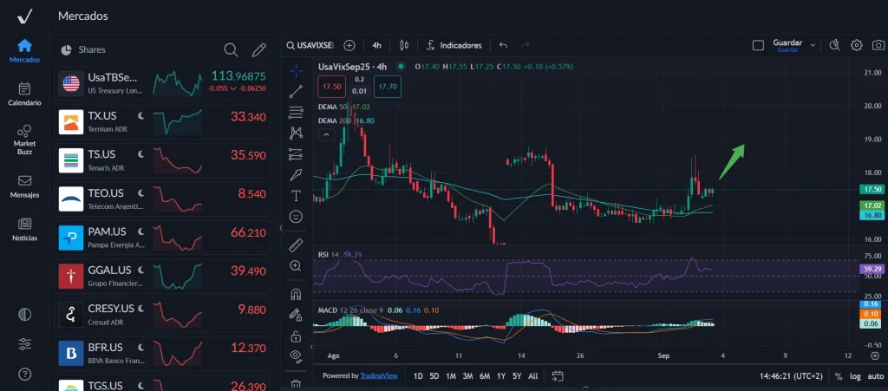Select the 5D time range
The image size is (888, 391).
pyautogui.click(x=434, y=375)
